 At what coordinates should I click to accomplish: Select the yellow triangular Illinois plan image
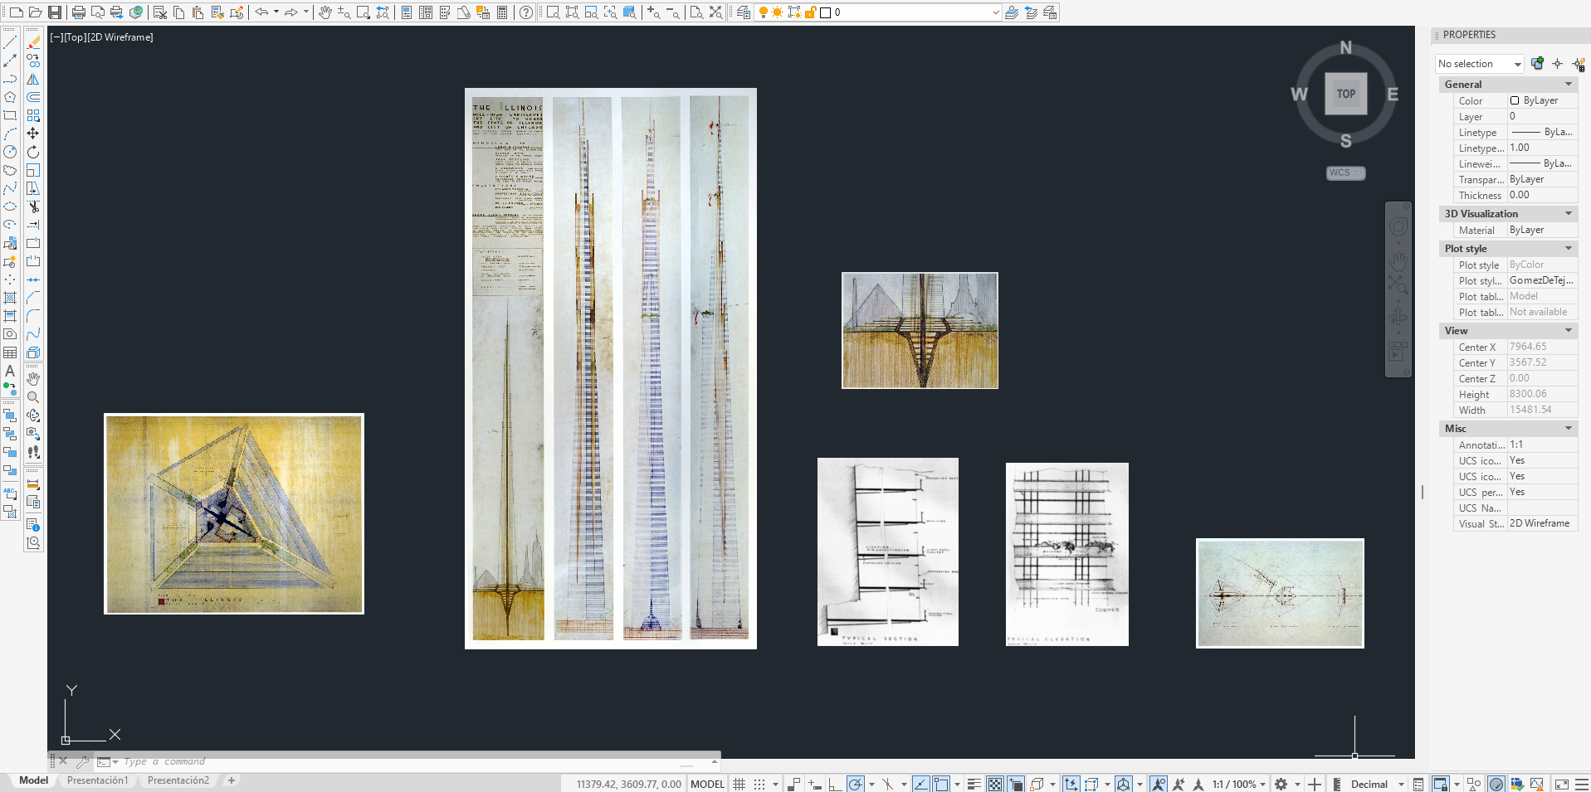(x=234, y=514)
